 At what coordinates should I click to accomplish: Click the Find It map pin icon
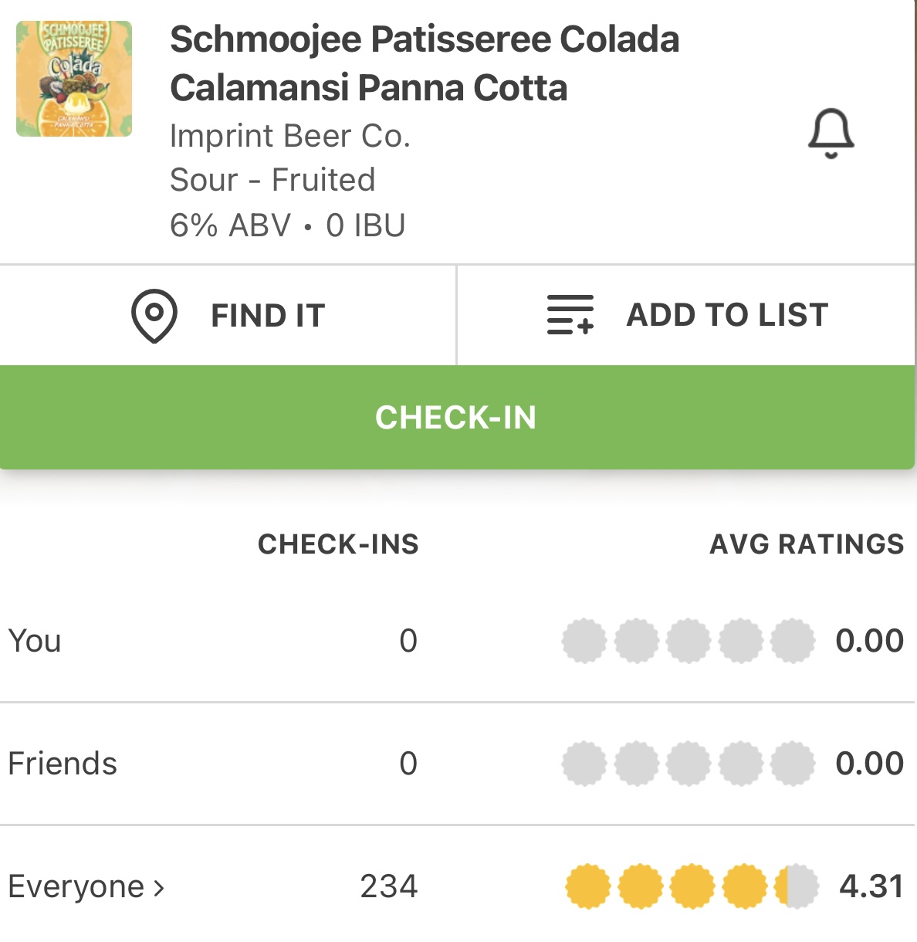(154, 315)
